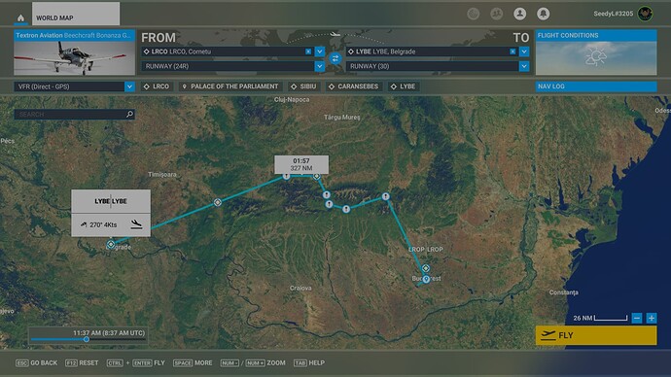Click the Belgrade LYBE airport marker
Image resolution: width=671 pixels, height=377 pixels.
[x=111, y=245]
